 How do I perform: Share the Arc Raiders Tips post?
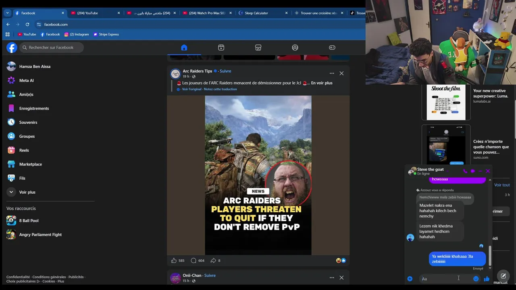coord(215,261)
